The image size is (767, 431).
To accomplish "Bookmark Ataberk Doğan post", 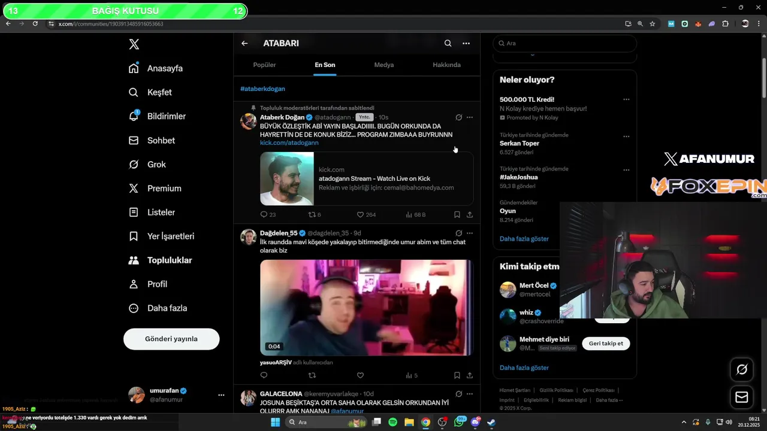I will point(457,214).
